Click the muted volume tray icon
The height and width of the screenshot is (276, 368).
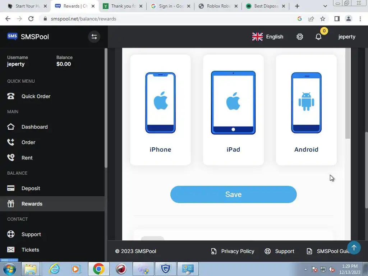click(x=332, y=269)
